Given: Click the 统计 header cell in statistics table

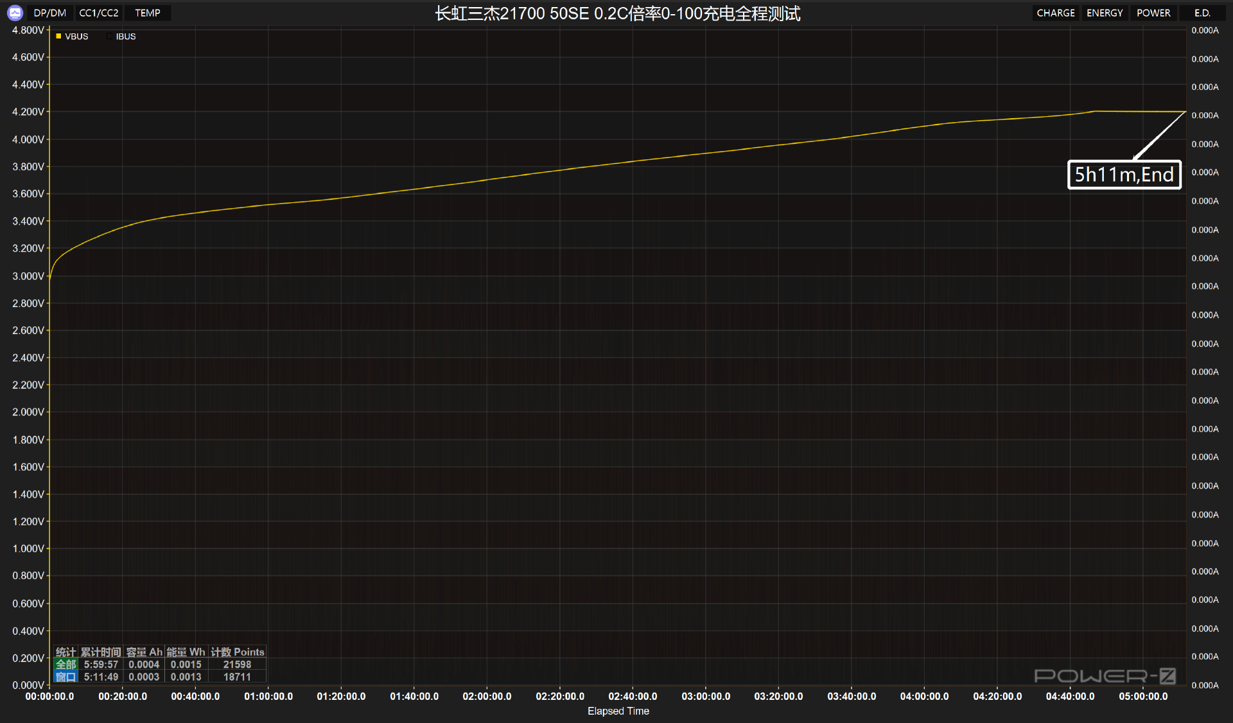Looking at the screenshot, I should click(66, 652).
